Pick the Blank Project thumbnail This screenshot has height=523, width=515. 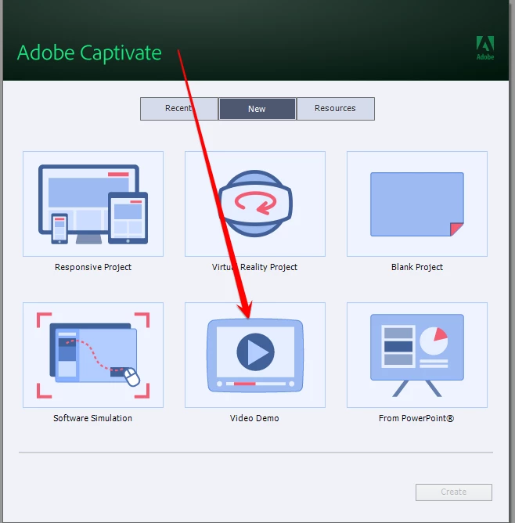tap(417, 204)
